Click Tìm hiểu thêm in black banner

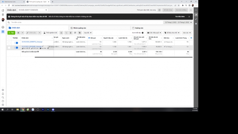(180, 17)
